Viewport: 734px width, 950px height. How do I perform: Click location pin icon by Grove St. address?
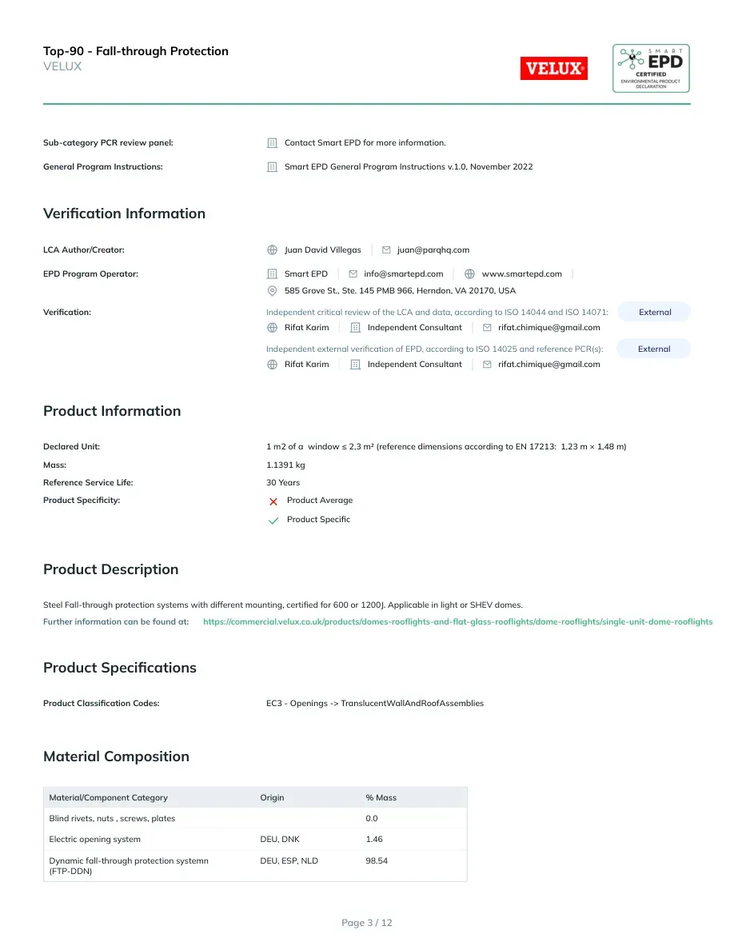click(273, 291)
